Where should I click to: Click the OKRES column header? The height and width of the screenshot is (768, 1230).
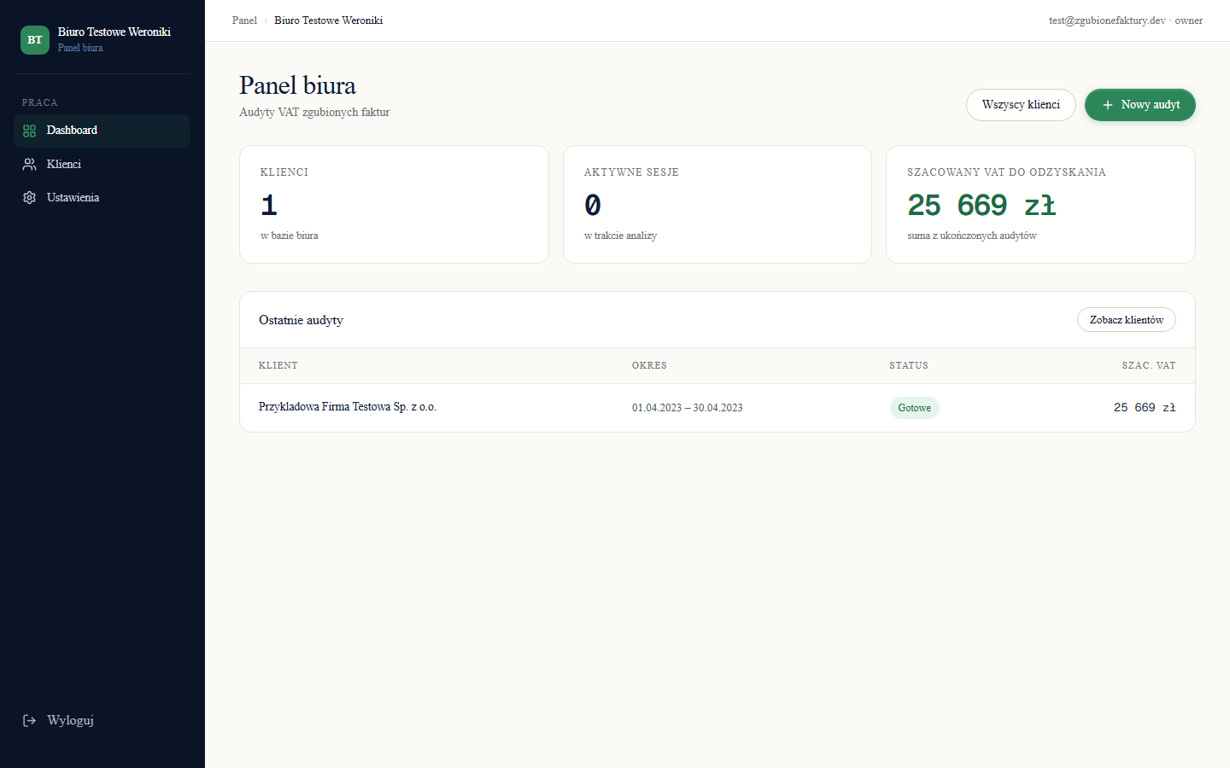pos(649,365)
